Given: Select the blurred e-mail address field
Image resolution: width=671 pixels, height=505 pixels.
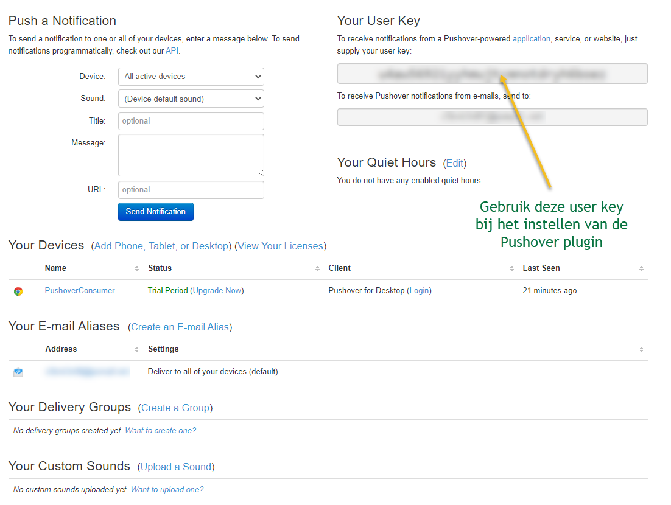Looking at the screenshot, I should [x=492, y=117].
